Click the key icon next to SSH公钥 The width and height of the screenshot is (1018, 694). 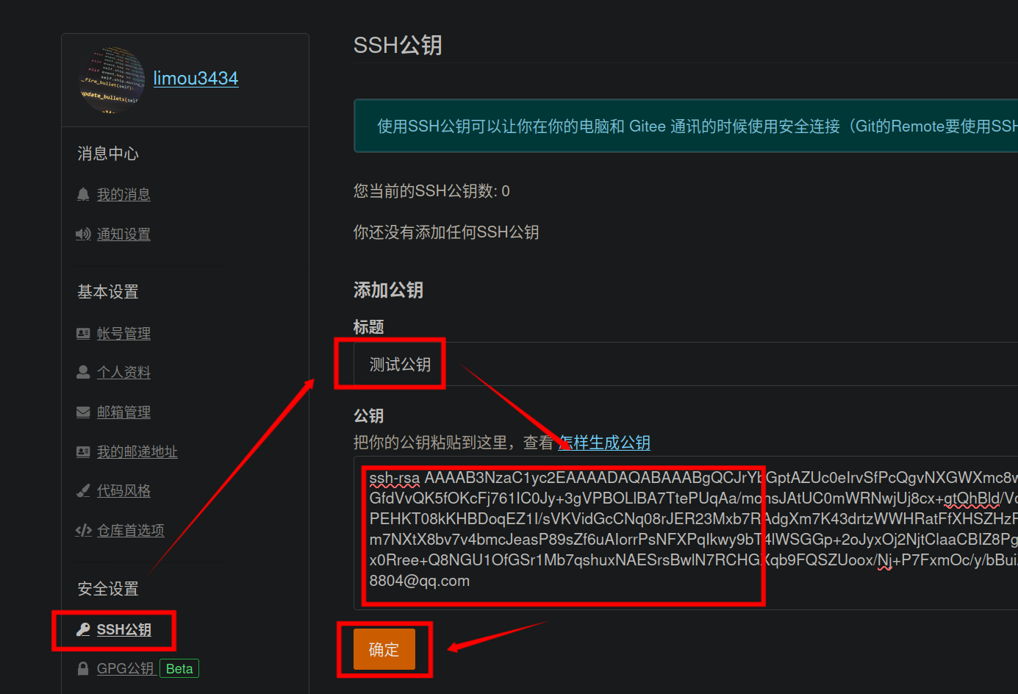pos(83,630)
